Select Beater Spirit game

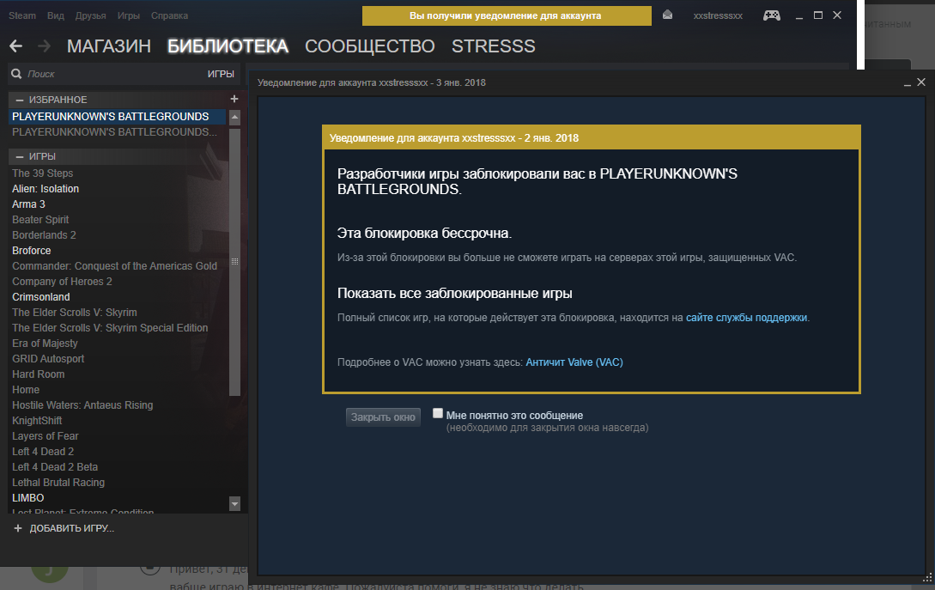pyautogui.click(x=40, y=220)
